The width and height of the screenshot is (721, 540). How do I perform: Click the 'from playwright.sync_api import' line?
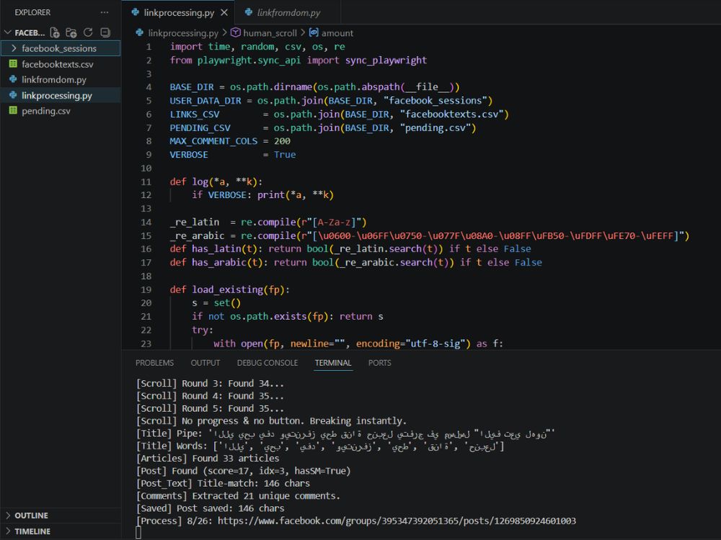(298, 60)
